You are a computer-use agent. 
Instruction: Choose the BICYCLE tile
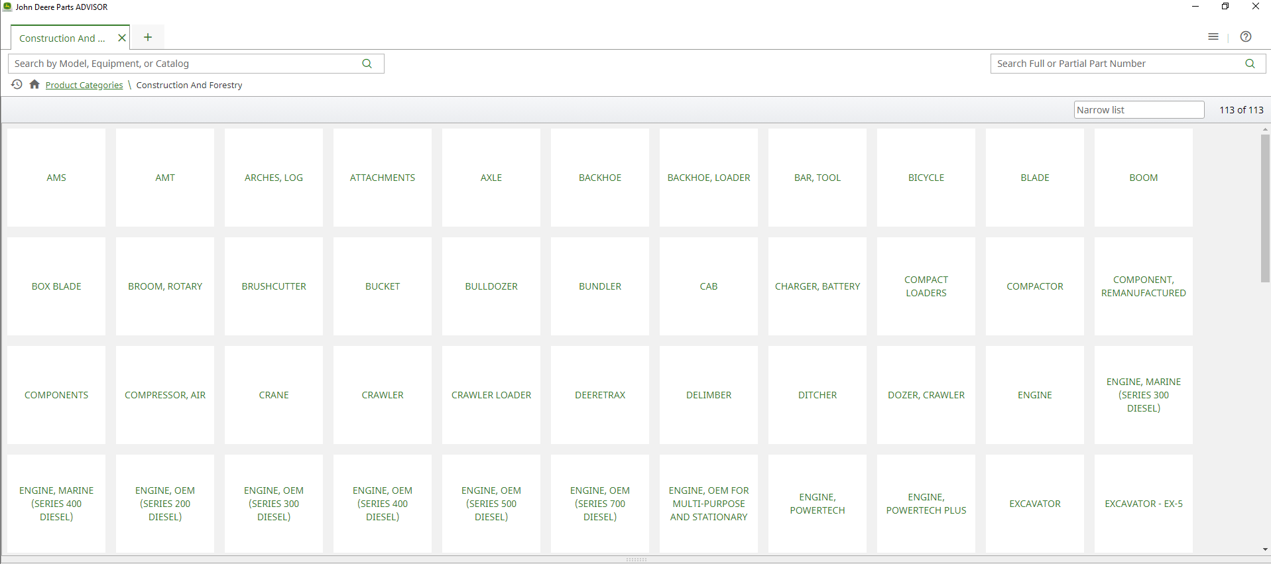pos(926,178)
